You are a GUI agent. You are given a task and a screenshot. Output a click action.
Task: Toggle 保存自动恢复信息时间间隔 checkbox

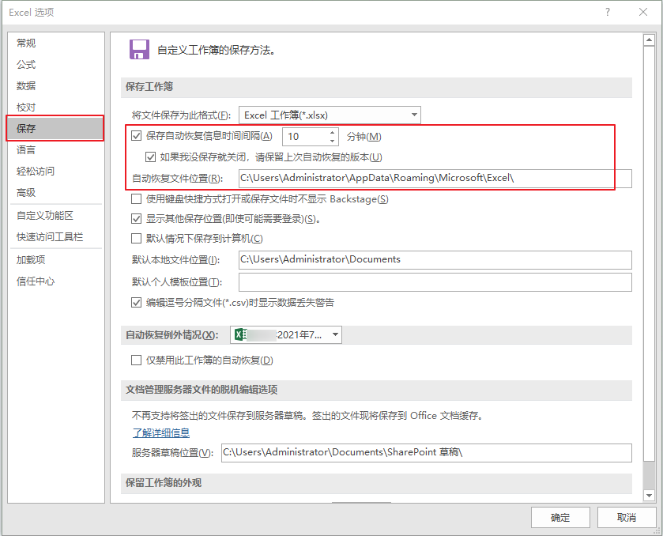click(x=136, y=136)
